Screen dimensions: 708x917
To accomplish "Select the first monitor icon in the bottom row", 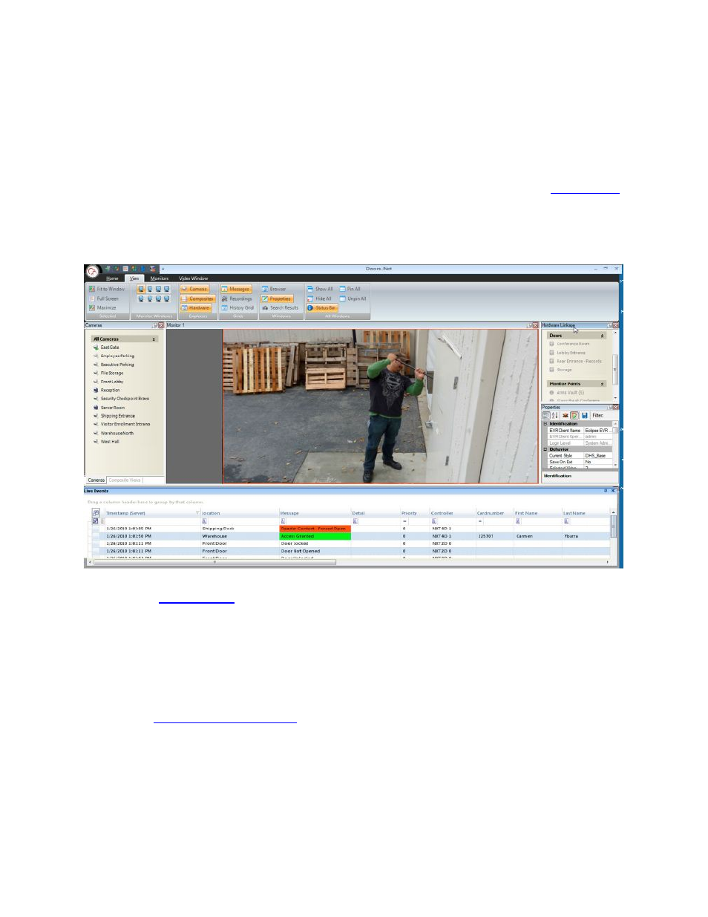I will tap(141, 299).
